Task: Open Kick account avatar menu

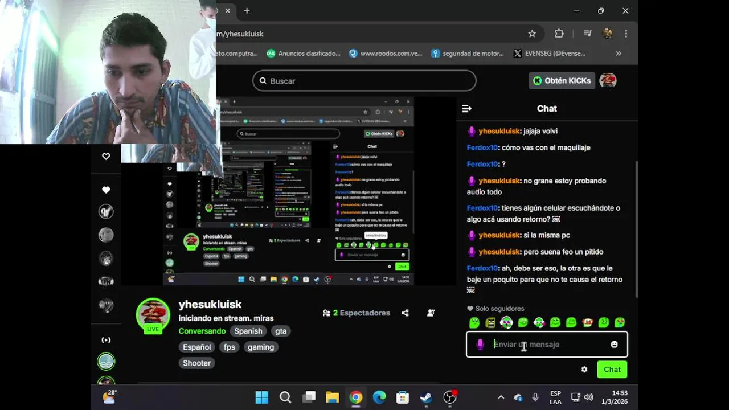Action: [x=608, y=81]
